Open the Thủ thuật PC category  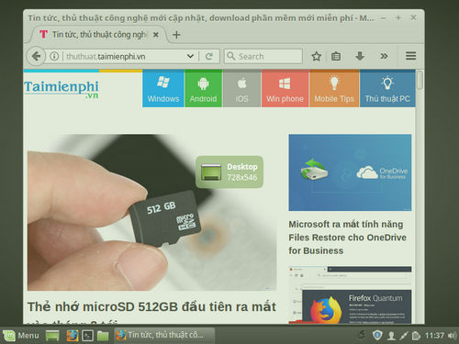point(387,88)
